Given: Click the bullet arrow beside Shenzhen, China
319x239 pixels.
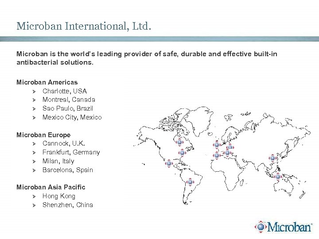Looking at the screenshot, I should click(x=34, y=205).
